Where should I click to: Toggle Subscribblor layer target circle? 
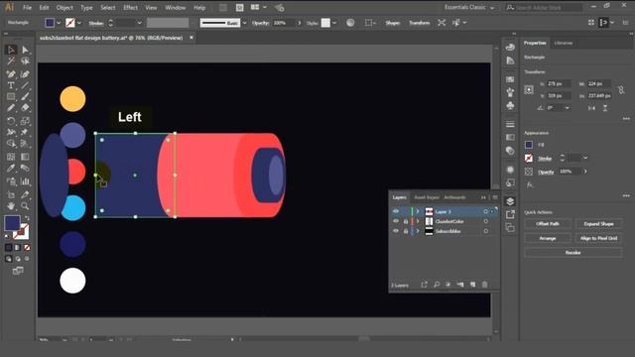tap(485, 231)
